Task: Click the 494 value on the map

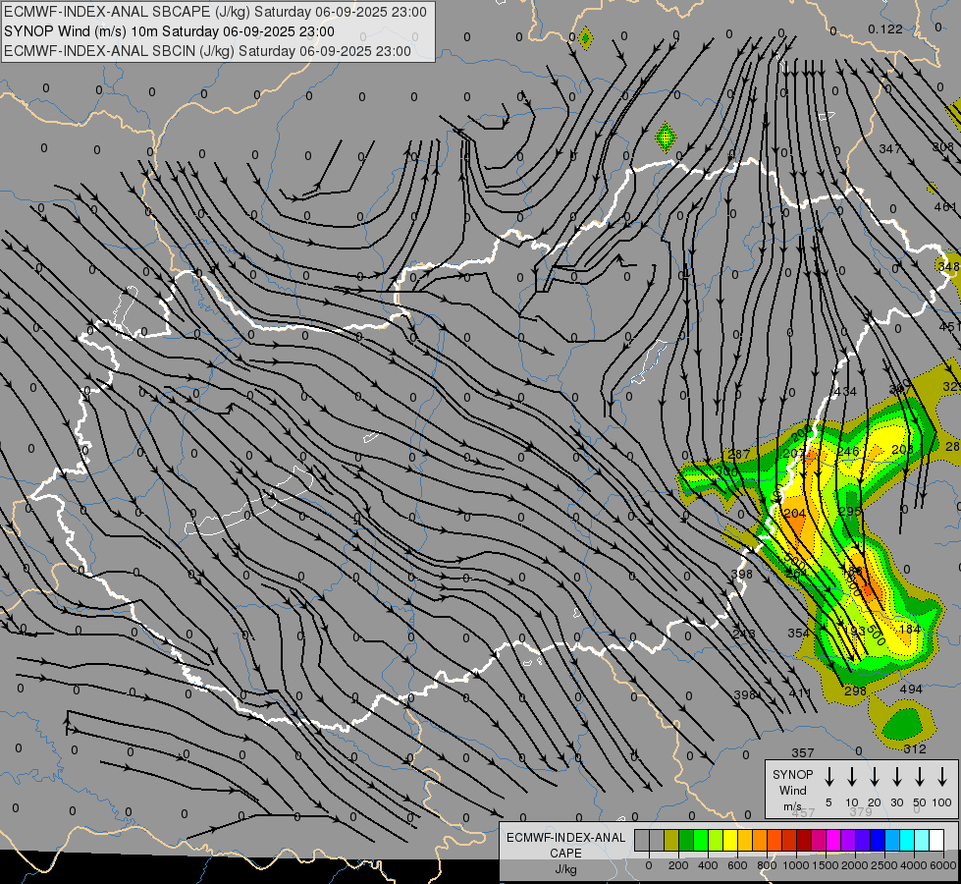Action: click(x=911, y=689)
